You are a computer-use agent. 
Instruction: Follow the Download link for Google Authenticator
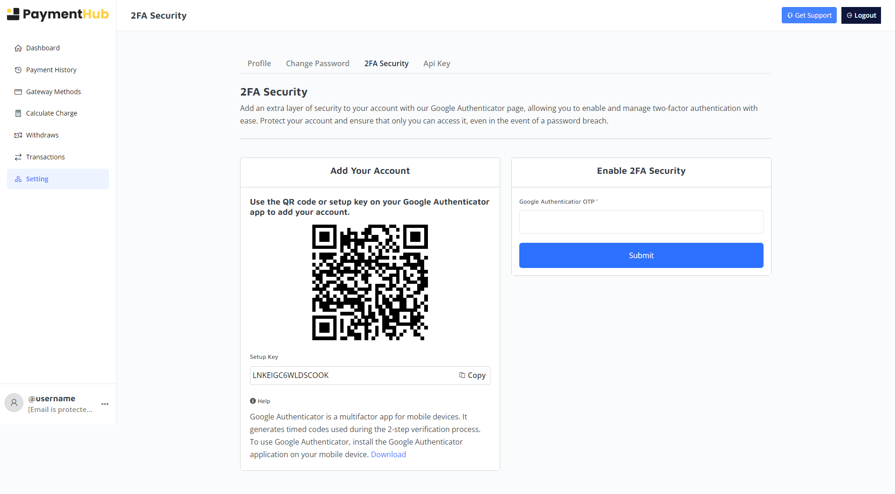click(388, 454)
